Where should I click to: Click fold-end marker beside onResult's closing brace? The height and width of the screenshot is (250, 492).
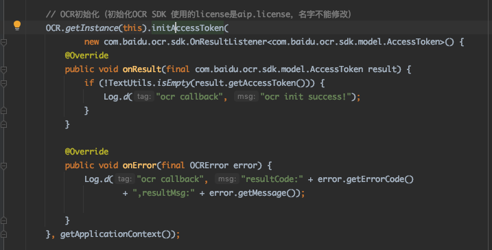coord(3,124)
